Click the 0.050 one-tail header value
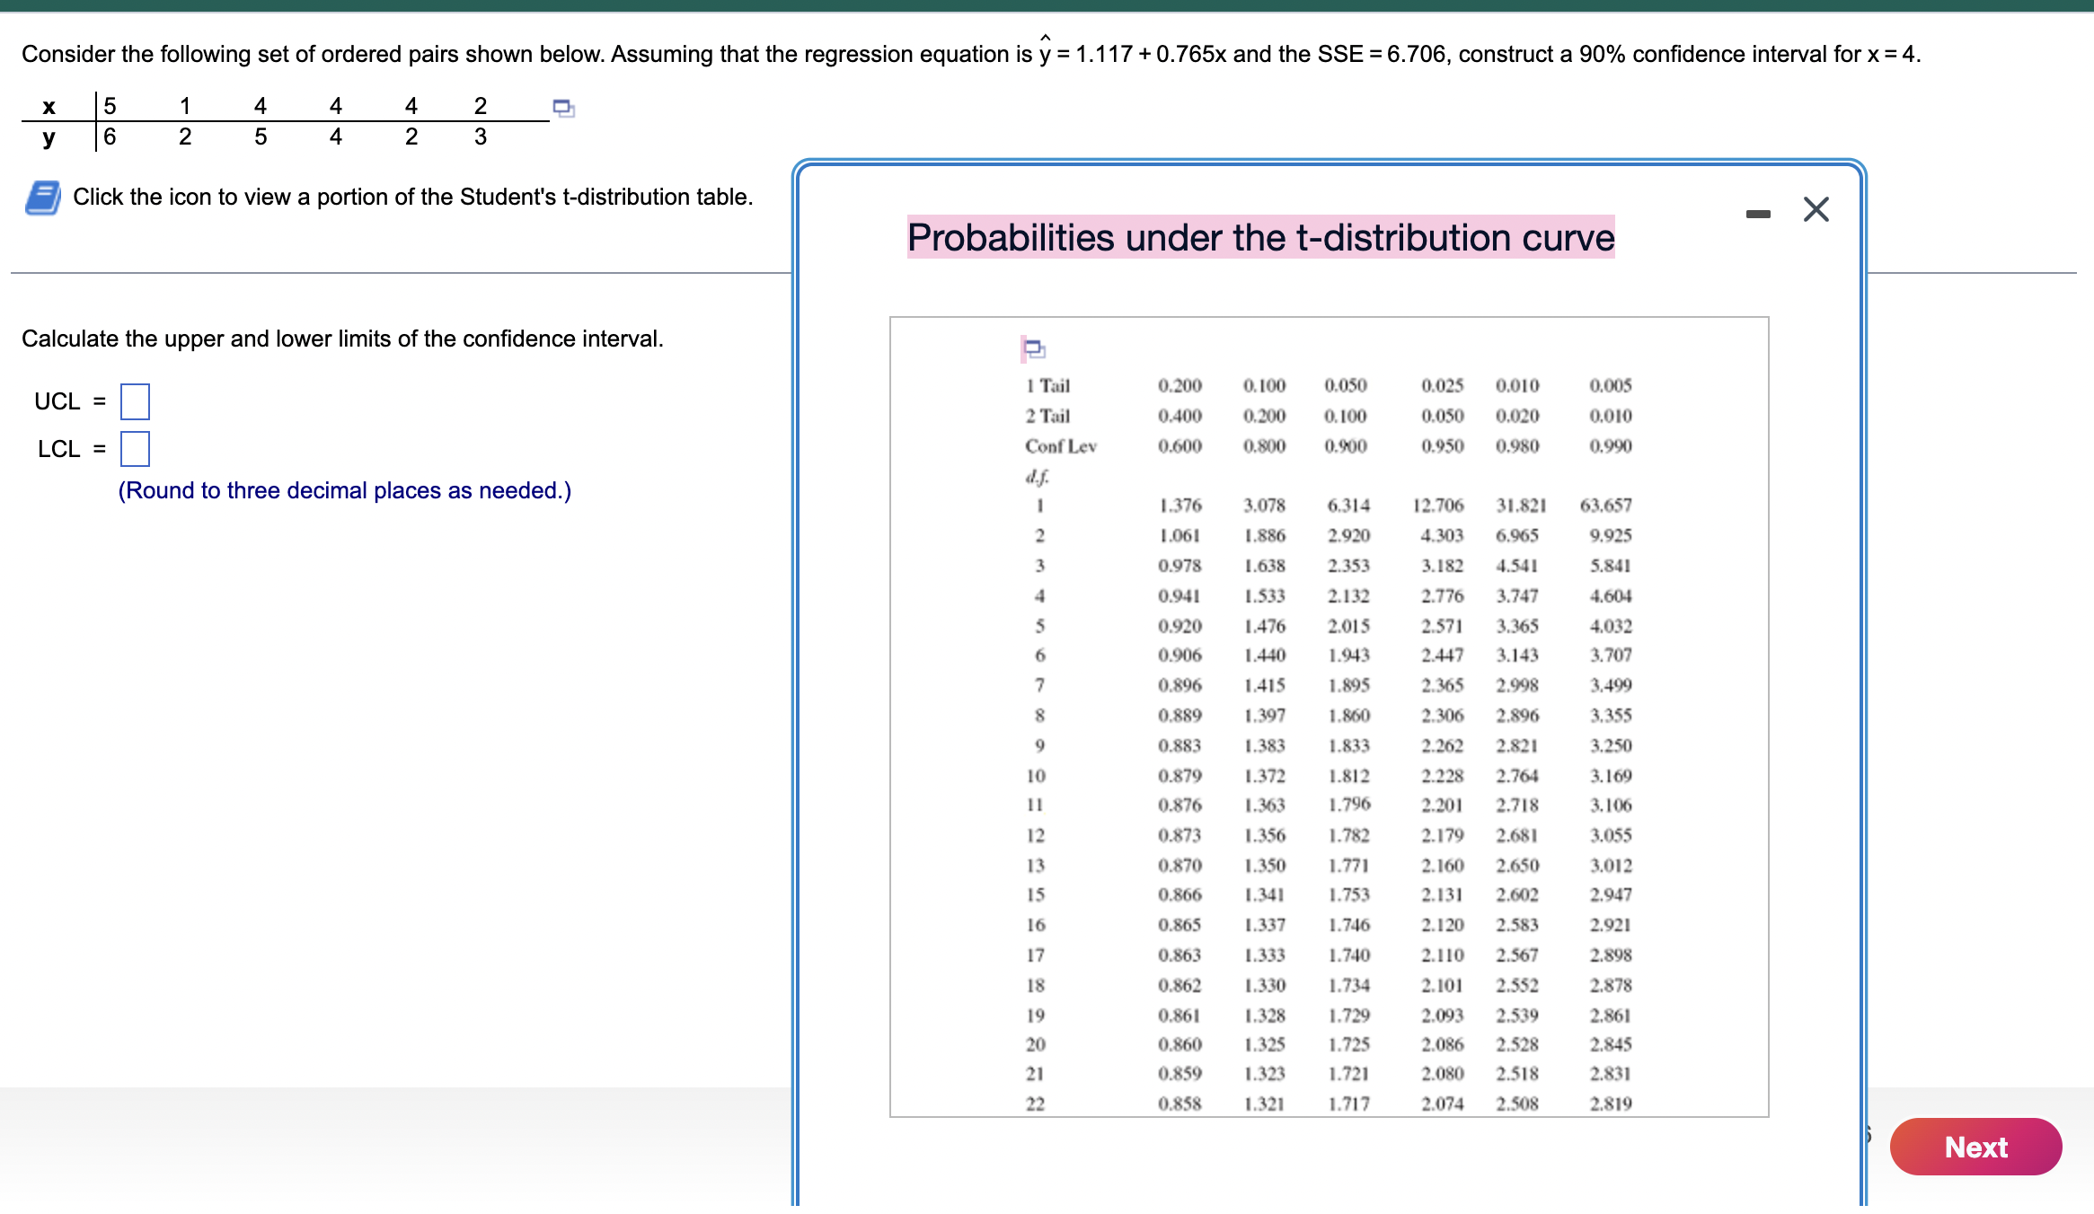 tap(1346, 386)
